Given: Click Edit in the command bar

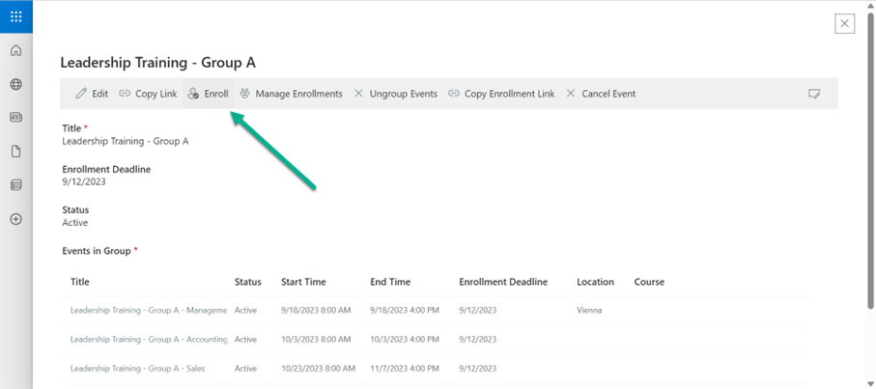Looking at the screenshot, I should (x=92, y=94).
